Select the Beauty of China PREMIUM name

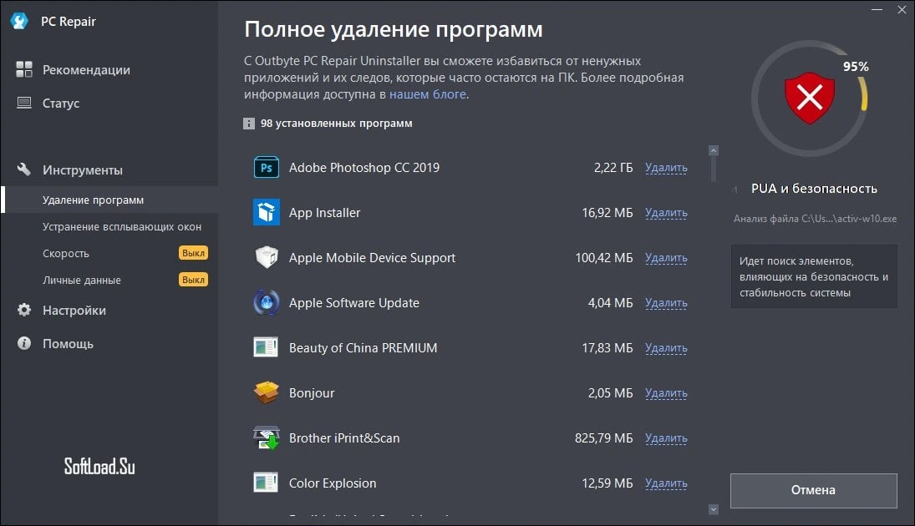(363, 347)
